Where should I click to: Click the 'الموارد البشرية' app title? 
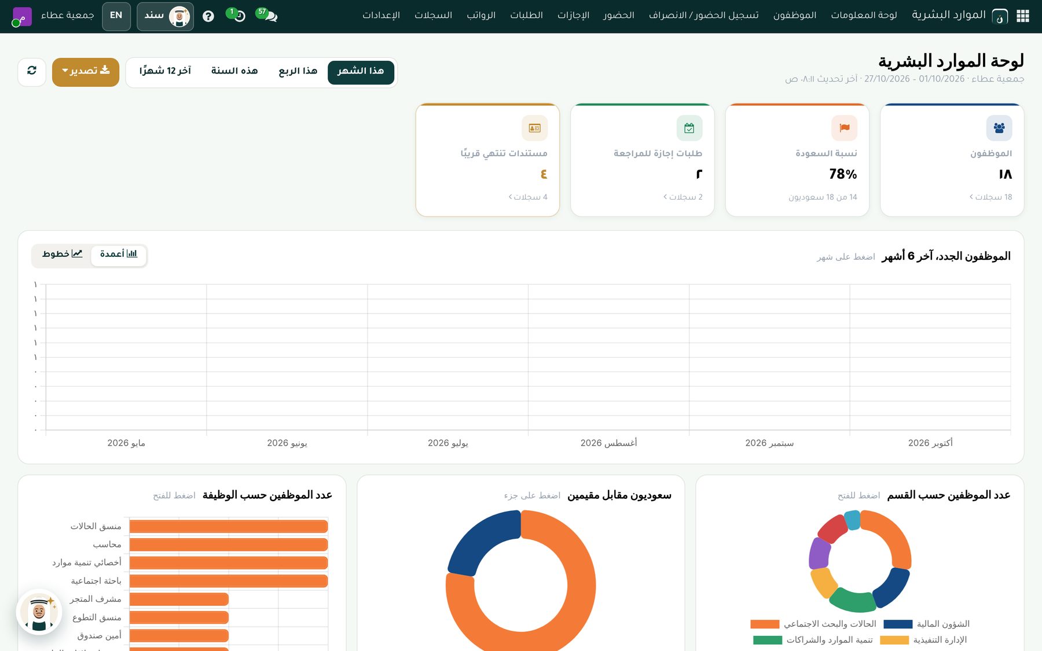click(948, 15)
